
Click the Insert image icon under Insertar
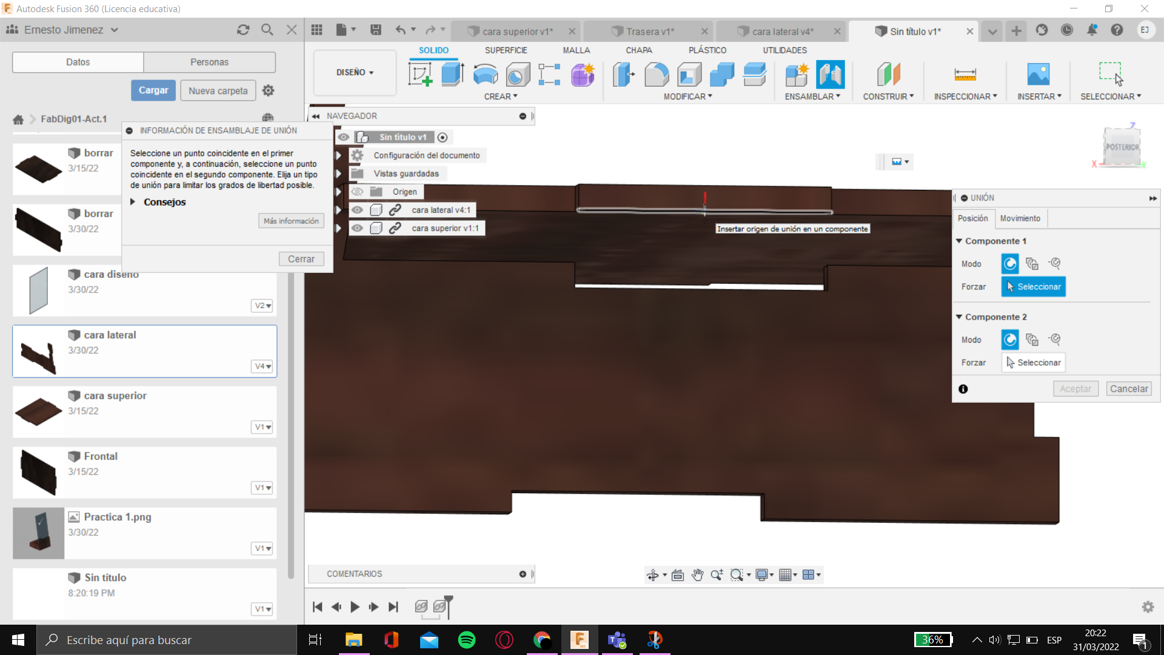1038,74
